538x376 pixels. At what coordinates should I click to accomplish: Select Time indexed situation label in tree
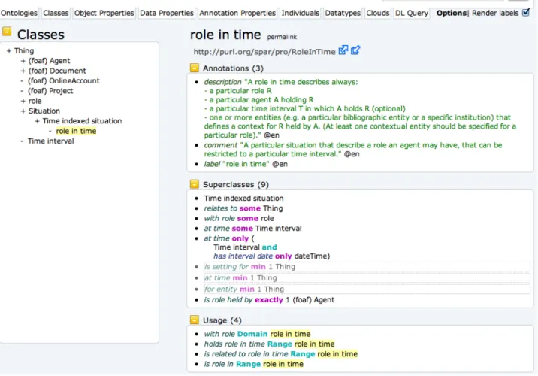pyautogui.click(x=82, y=121)
